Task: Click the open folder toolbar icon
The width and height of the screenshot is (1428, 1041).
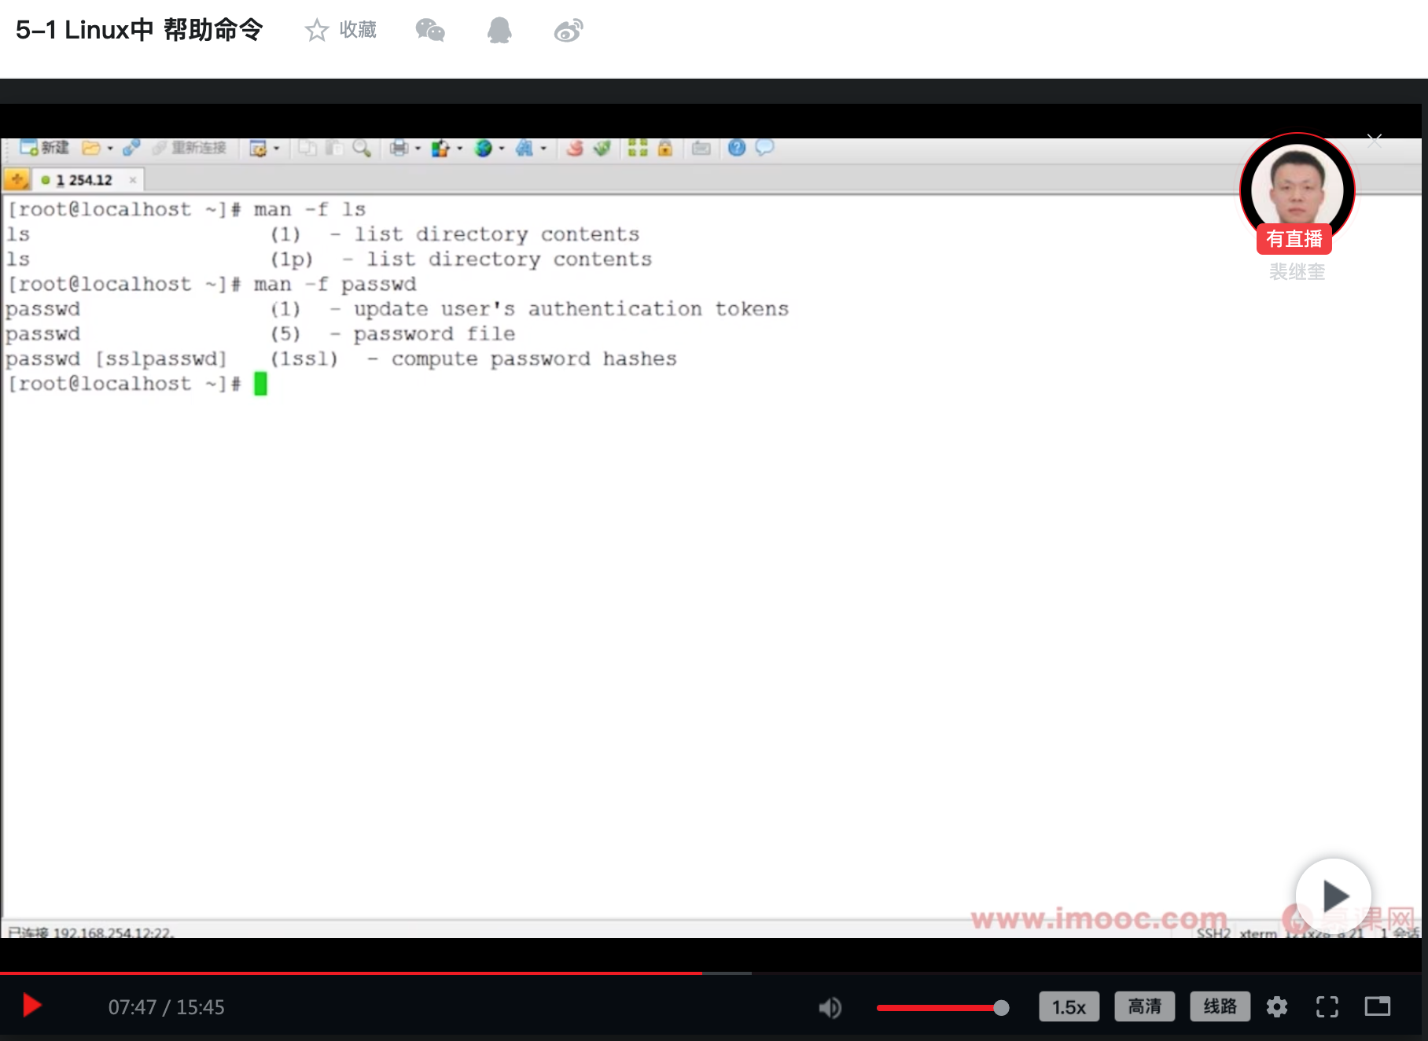Action: coord(91,148)
